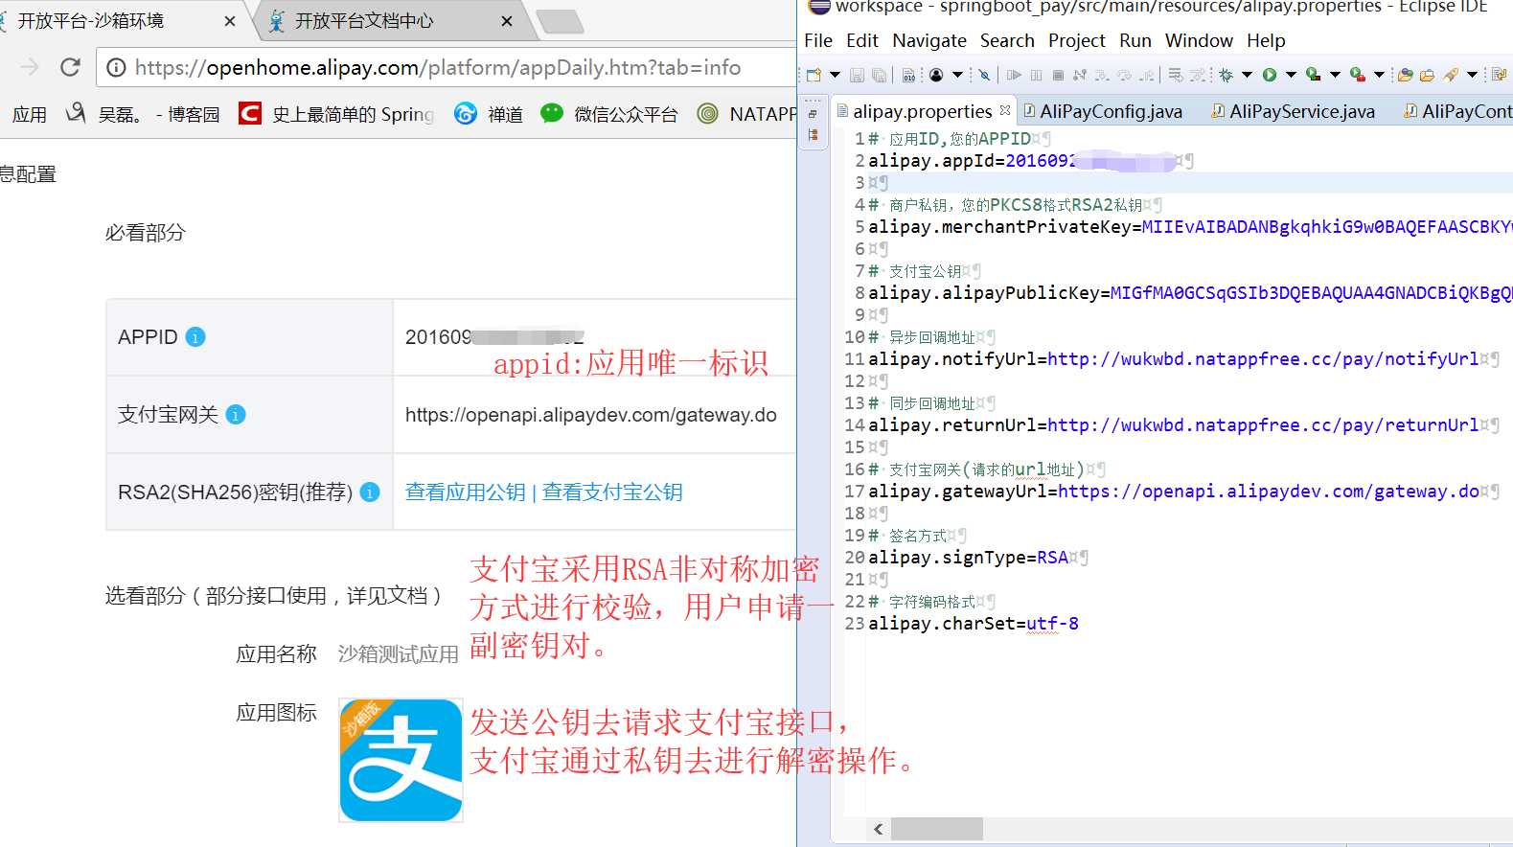
Task: Open the Run menu in Eclipse
Action: tap(1135, 40)
